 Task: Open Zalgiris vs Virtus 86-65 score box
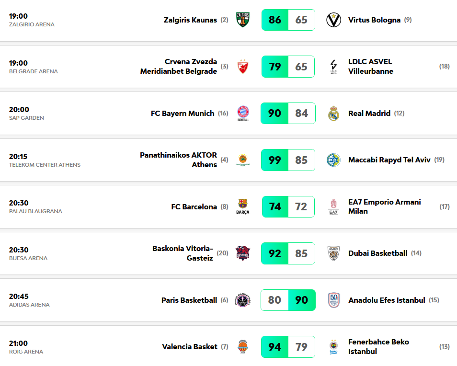[288, 20]
